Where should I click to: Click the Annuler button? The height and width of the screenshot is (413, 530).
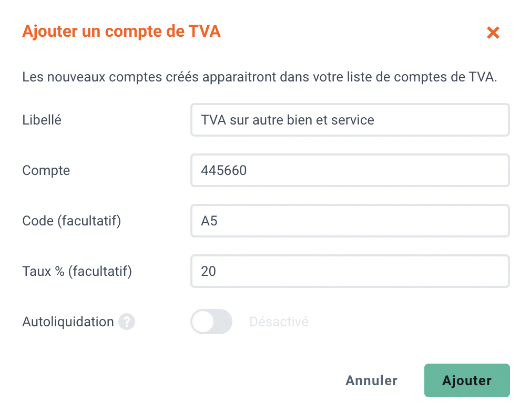click(371, 380)
